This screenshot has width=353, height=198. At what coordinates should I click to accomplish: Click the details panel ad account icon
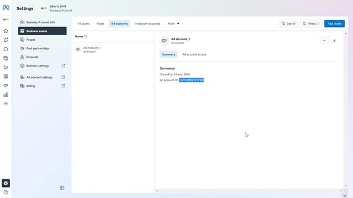point(164,41)
